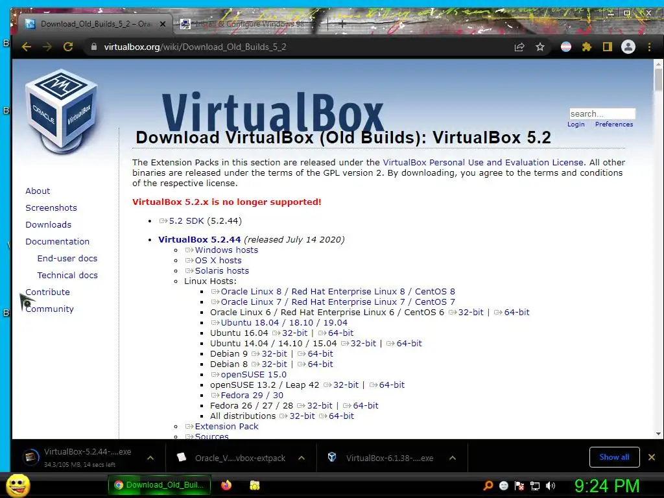Reload the page with the refresh icon
Image resolution: width=664 pixels, height=498 pixels.
[x=68, y=47]
